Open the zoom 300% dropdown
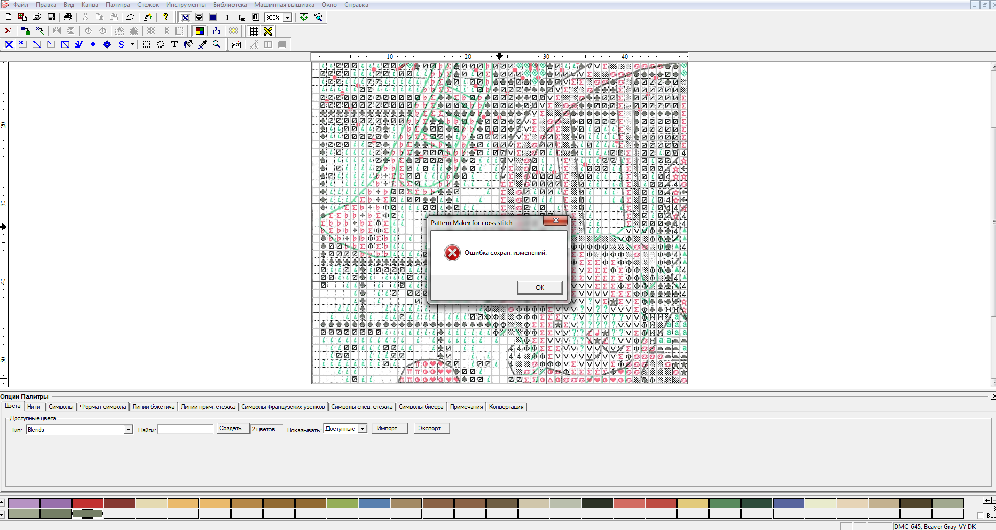The width and height of the screenshot is (996, 530). click(287, 18)
